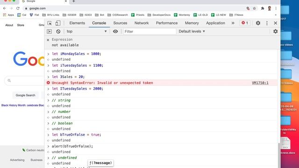
Task: Open the Monterey bookmark
Action: coord(182,15)
